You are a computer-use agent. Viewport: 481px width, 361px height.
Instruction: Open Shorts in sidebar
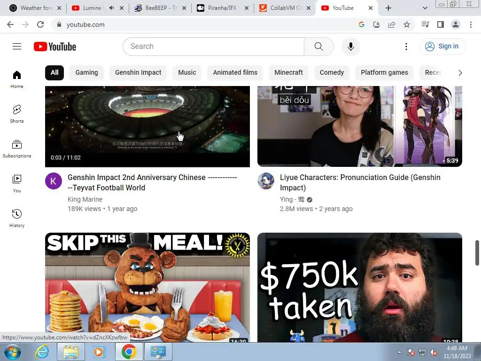coord(17,114)
